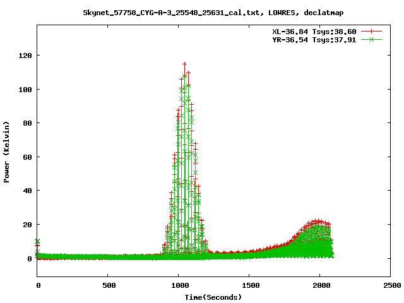
Task: Click the red peak marker near 115 Kelvin
Action: click(184, 64)
